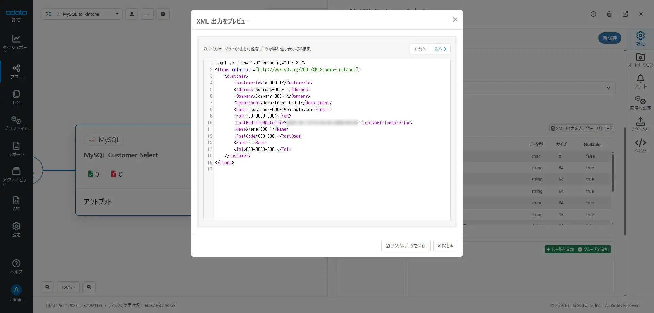654x313 pixels.
Task: Click the connector help circle icon
Action: click(x=593, y=14)
